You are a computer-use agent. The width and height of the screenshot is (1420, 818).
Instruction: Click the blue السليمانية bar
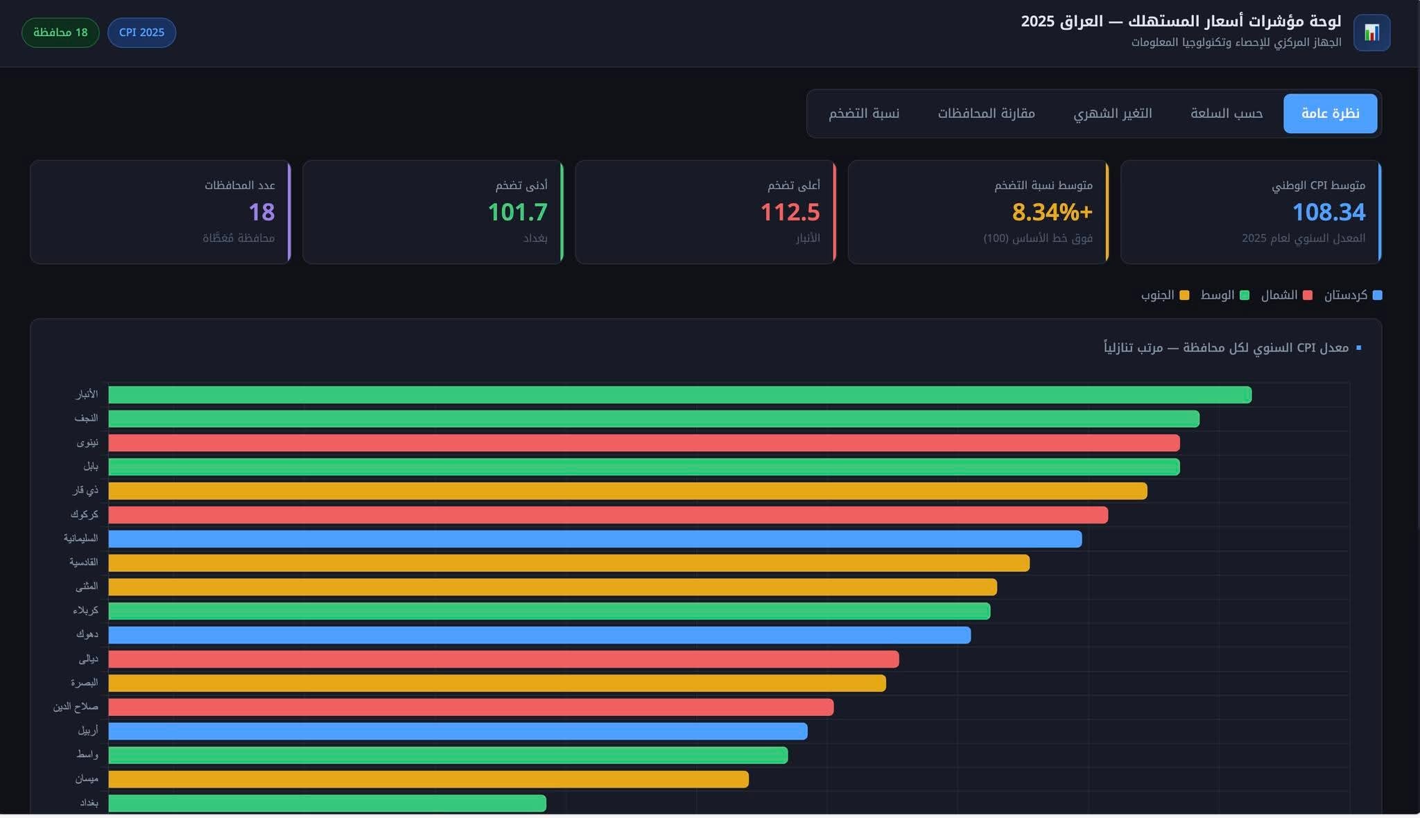pyautogui.click(x=595, y=539)
